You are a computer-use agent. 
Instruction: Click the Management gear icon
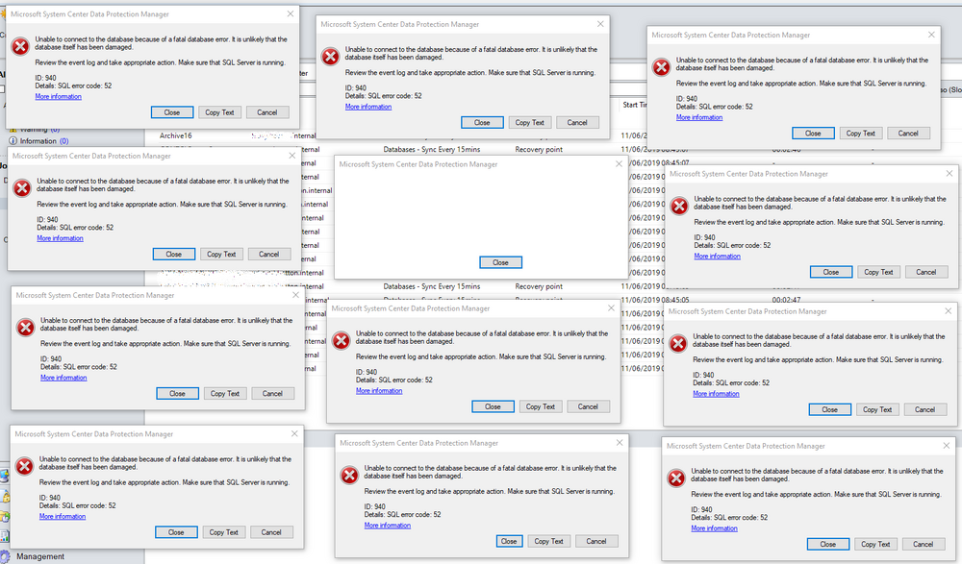click(x=5, y=556)
